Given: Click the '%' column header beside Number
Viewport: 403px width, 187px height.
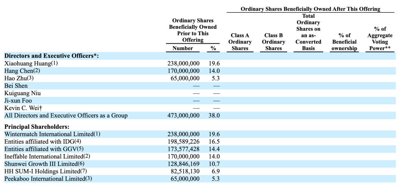Looking at the screenshot, I should coord(213,48).
